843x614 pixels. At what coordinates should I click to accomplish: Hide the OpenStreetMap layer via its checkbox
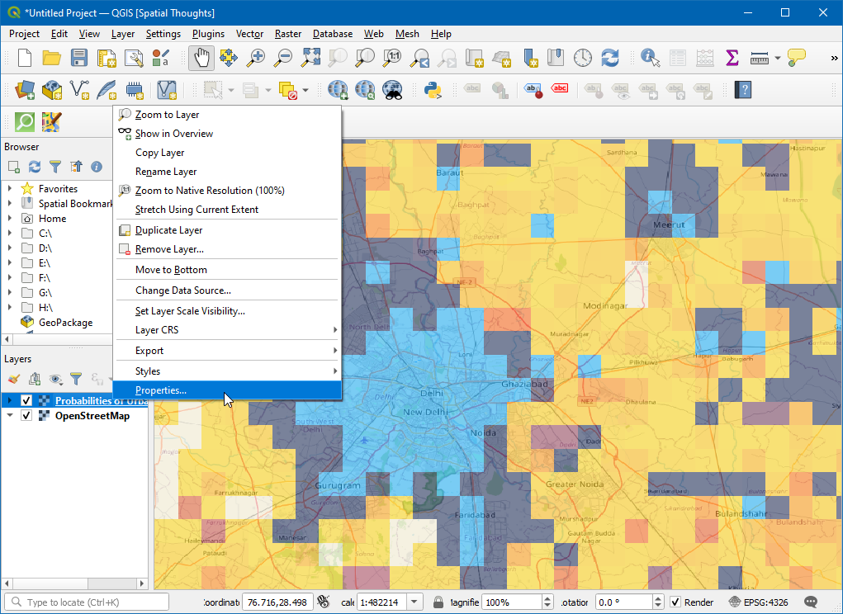[x=26, y=416]
